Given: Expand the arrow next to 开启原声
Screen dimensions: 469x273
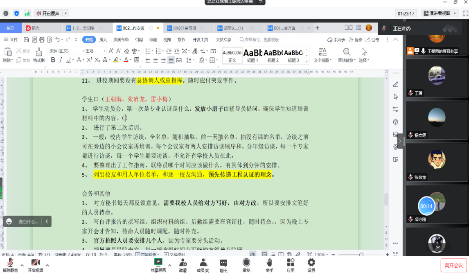Looking at the screenshot, I should point(66,14).
